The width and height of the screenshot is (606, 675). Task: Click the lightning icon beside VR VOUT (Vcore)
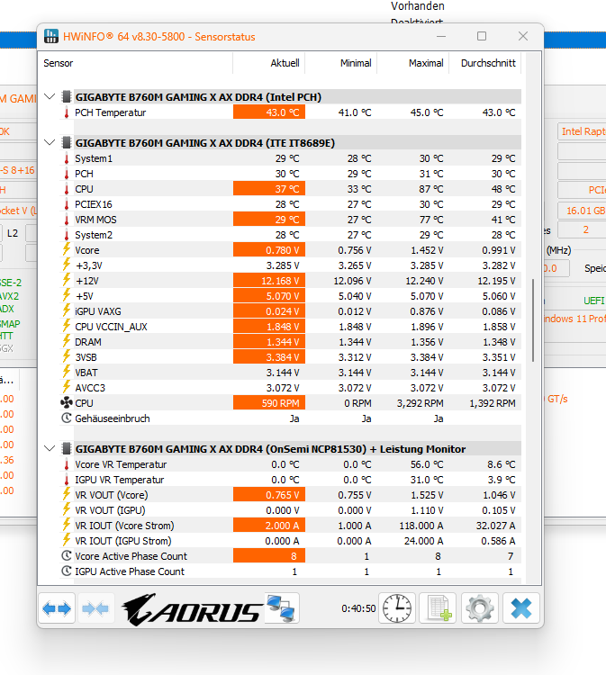pyautogui.click(x=67, y=495)
